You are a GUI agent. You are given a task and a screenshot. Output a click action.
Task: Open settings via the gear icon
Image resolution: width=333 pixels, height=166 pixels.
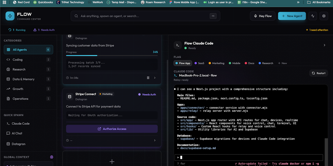pyautogui.click(x=323, y=16)
